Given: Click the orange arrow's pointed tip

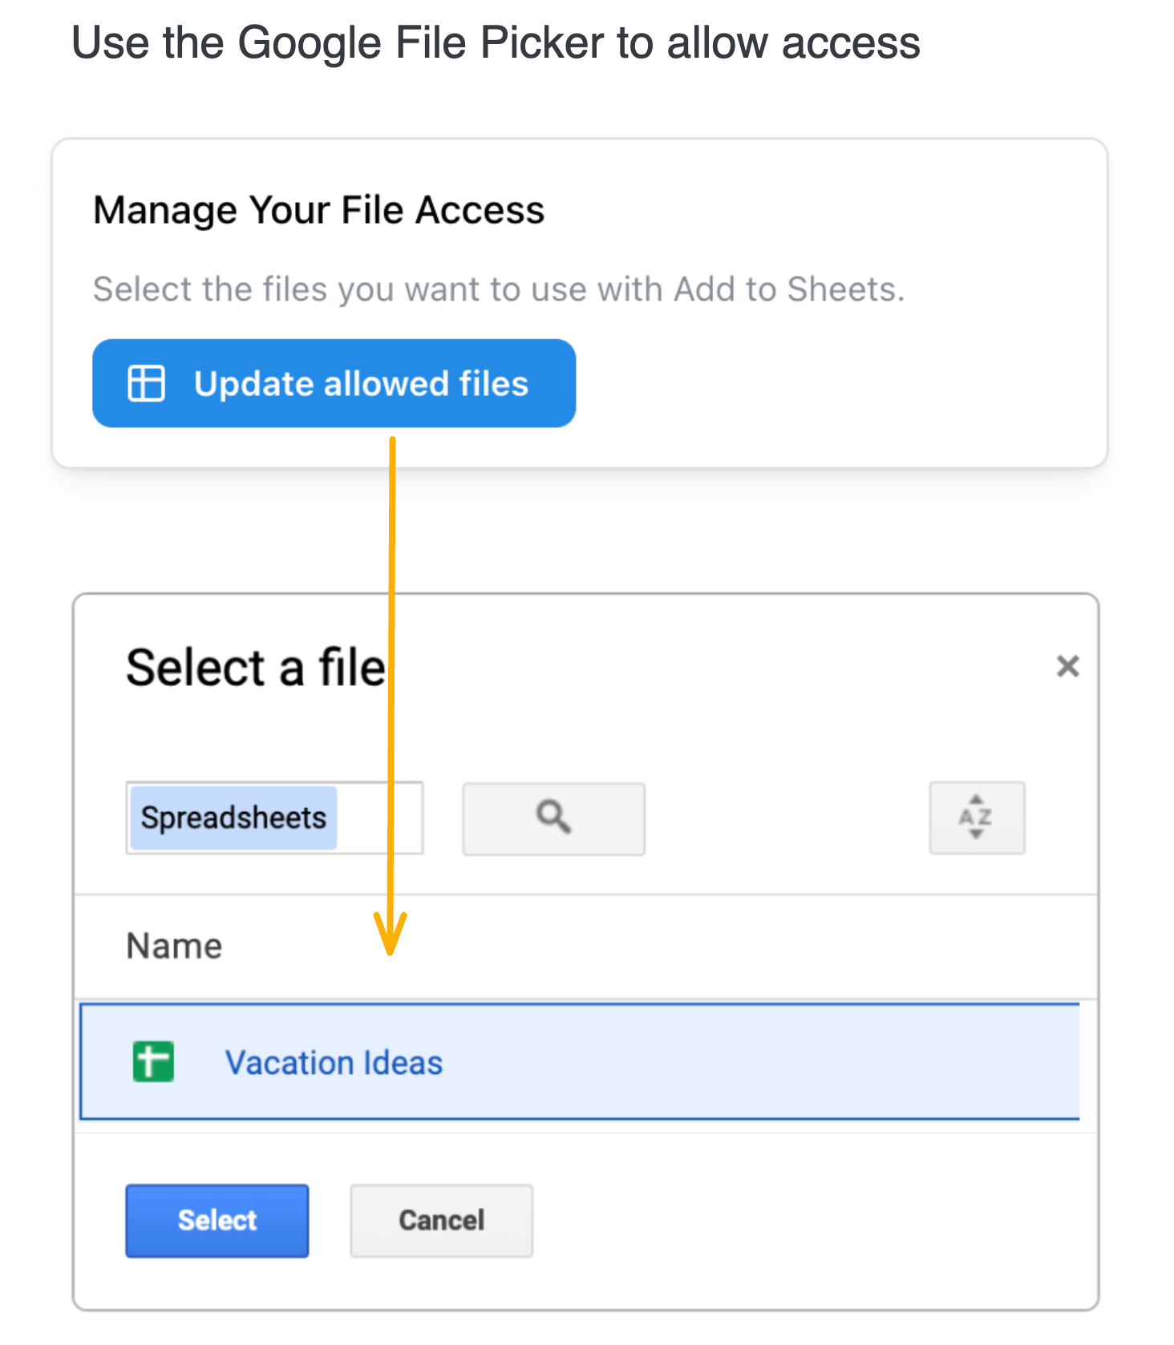Looking at the screenshot, I should pos(391,952).
